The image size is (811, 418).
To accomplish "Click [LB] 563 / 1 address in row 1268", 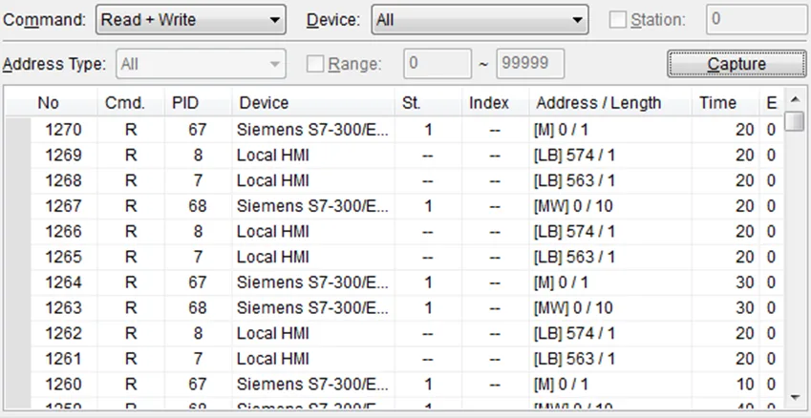I will 574,180.
